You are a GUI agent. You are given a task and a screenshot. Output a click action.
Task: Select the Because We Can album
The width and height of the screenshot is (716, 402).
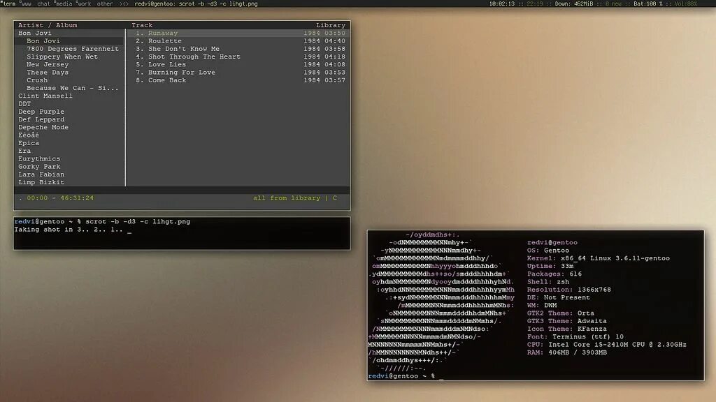(69, 88)
